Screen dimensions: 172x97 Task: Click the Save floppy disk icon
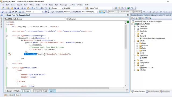15,8
